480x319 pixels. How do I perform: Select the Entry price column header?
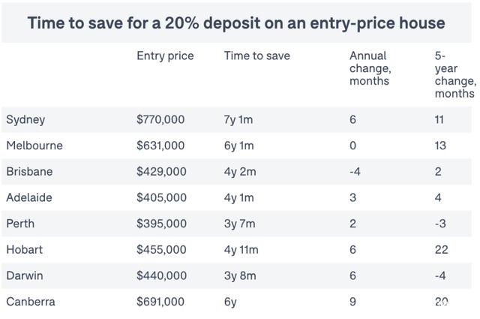[165, 56]
